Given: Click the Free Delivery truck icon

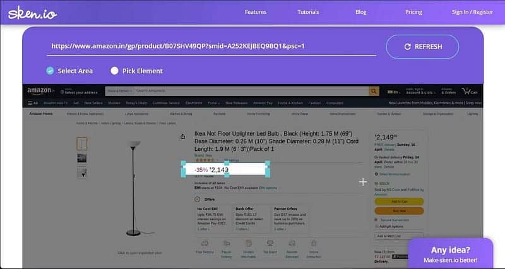Looking at the screenshot, I should pyautogui.click(x=205, y=244).
